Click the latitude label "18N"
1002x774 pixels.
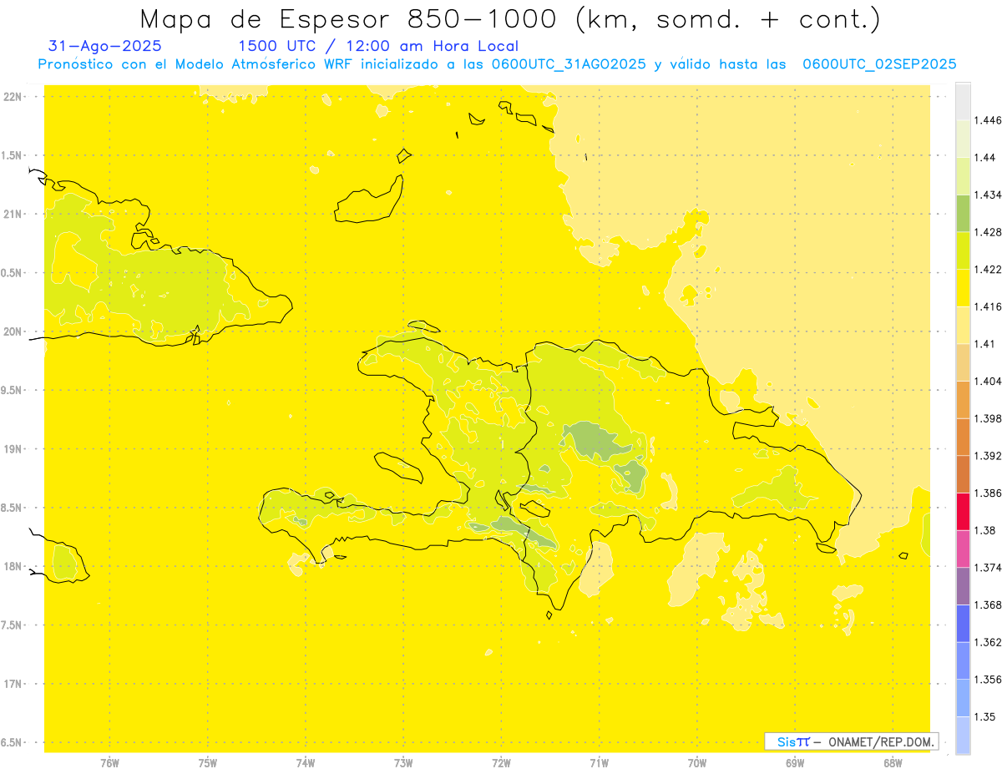point(13,566)
